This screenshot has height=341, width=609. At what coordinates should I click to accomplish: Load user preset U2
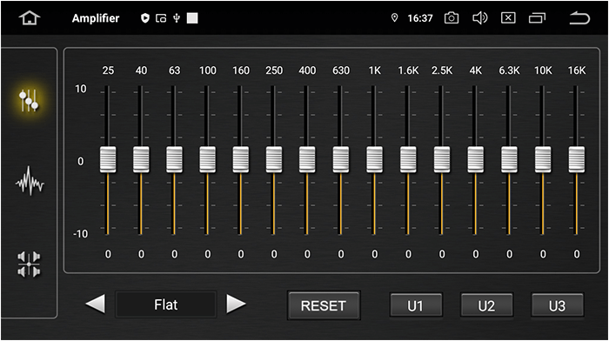(486, 305)
